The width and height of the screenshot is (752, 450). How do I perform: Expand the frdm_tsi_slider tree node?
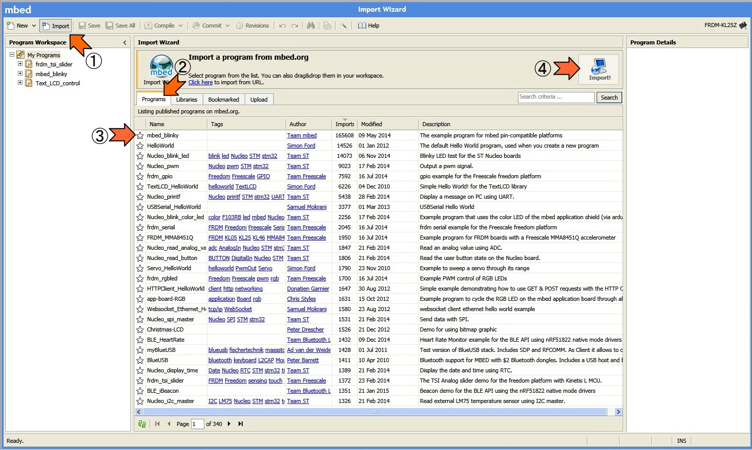(20, 64)
